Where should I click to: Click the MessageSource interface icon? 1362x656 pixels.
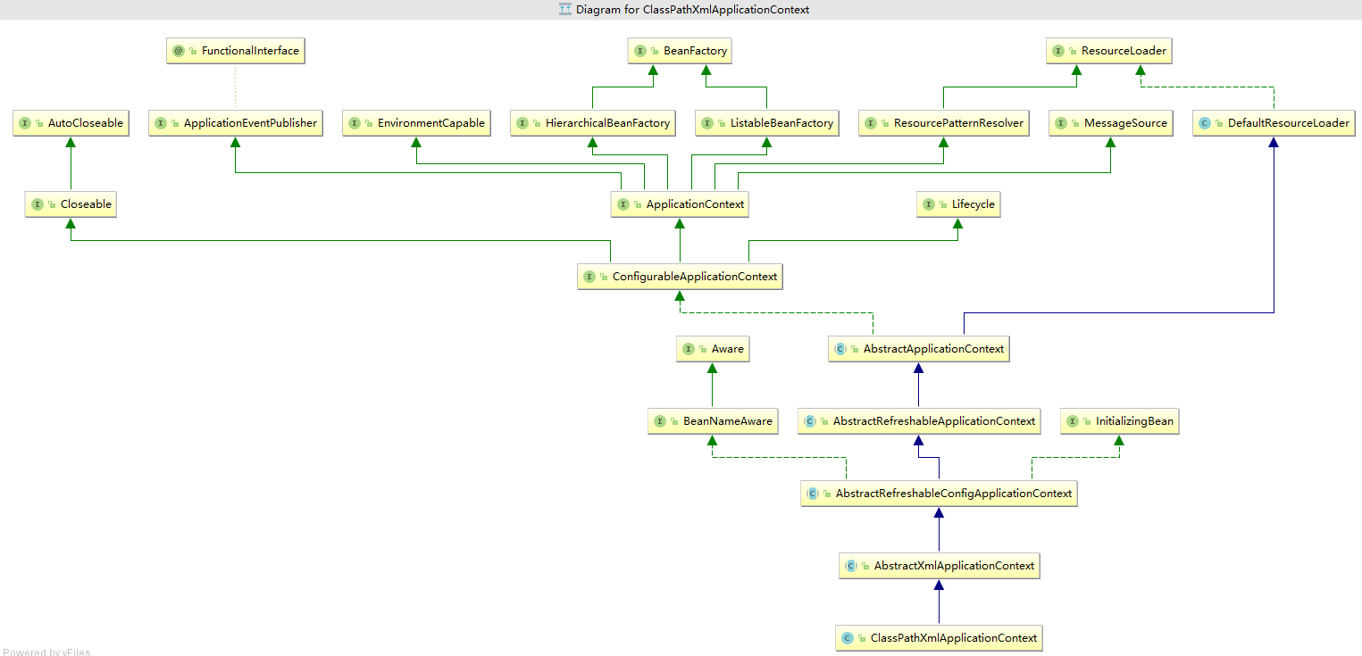click(1061, 123)
